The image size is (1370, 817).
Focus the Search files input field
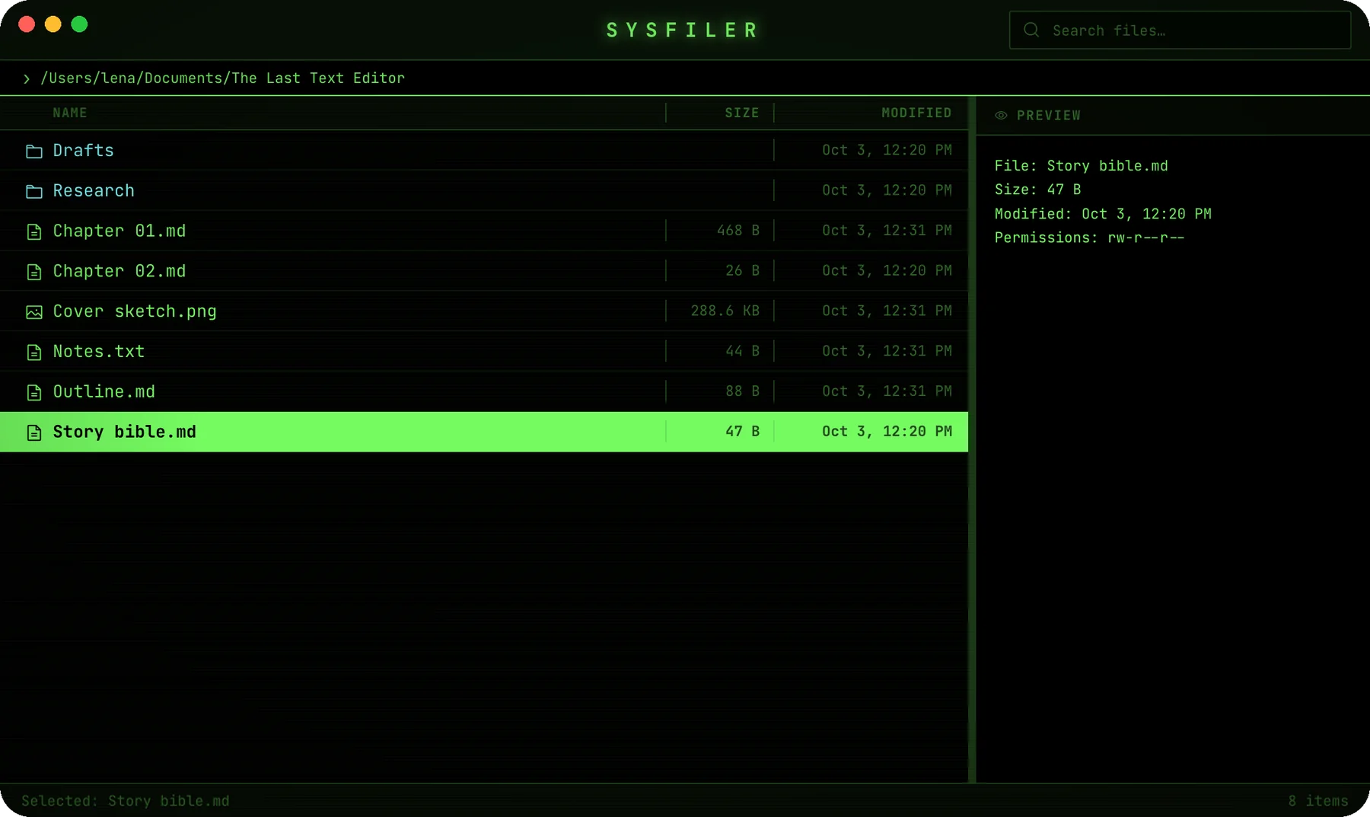point(1180,30)
